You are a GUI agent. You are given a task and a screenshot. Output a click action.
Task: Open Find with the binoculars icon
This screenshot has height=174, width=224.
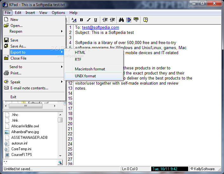click(121, 20)
